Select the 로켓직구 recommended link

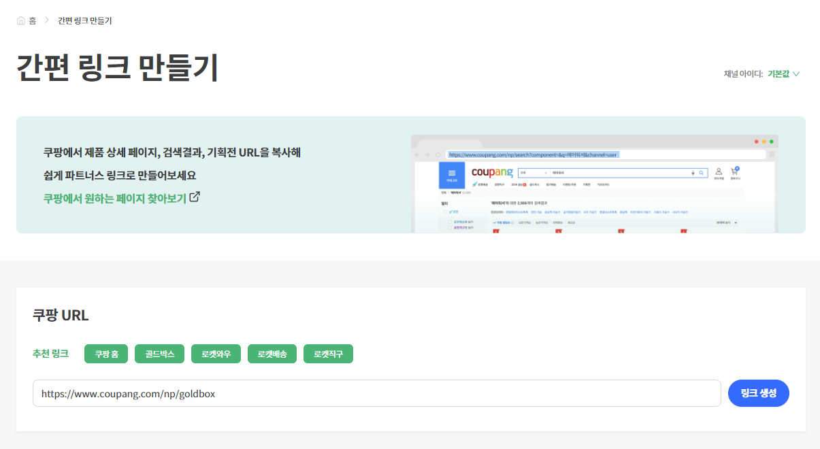coord(328,354)
